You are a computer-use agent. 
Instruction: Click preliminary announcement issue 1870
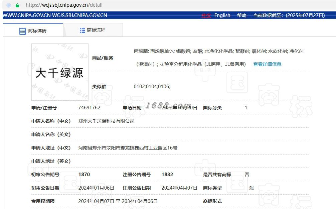(84, 175)
